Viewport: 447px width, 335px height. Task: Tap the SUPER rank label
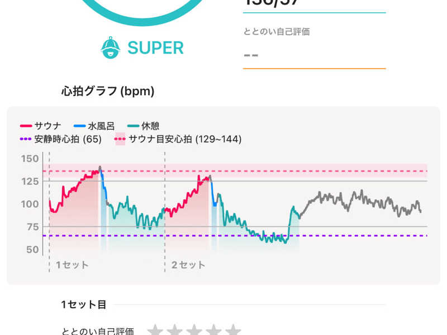tap(155, 48)
